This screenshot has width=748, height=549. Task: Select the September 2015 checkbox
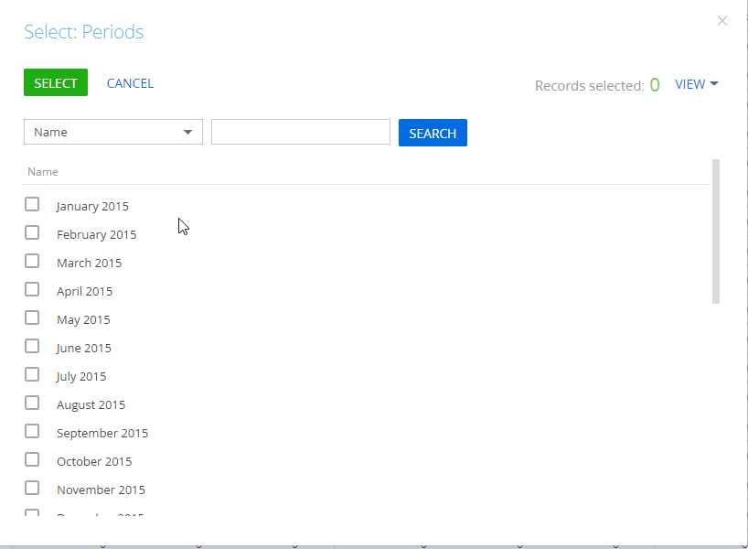click(x=32, y=432)
